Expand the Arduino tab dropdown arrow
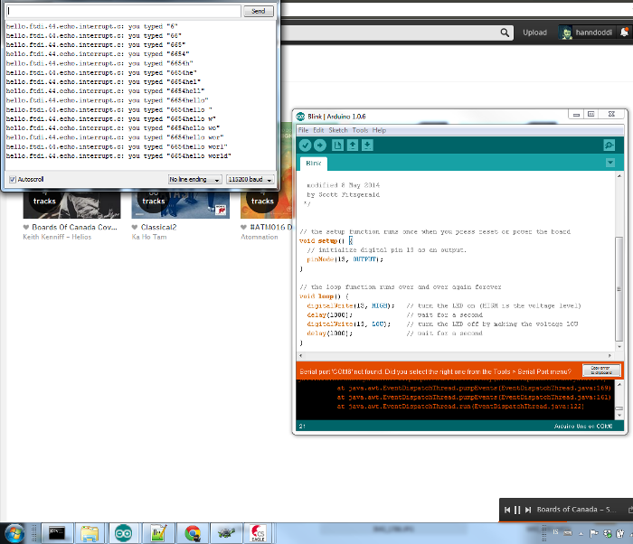Image resolution: width=633 pixels, height=544 pixels. (610, 163)
